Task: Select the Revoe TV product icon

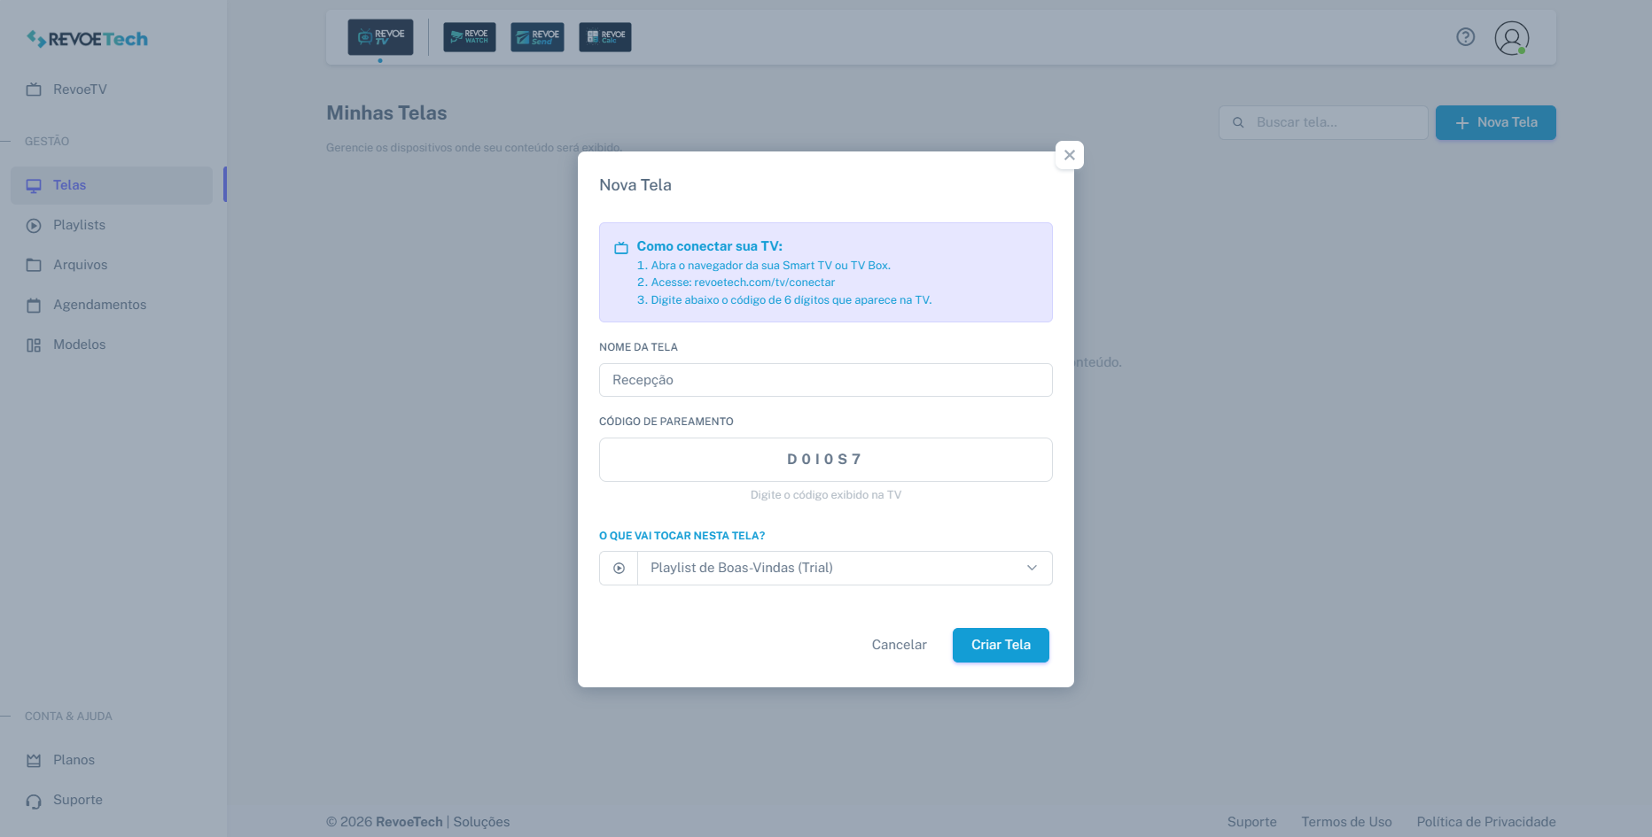Action: click(380, 37)
